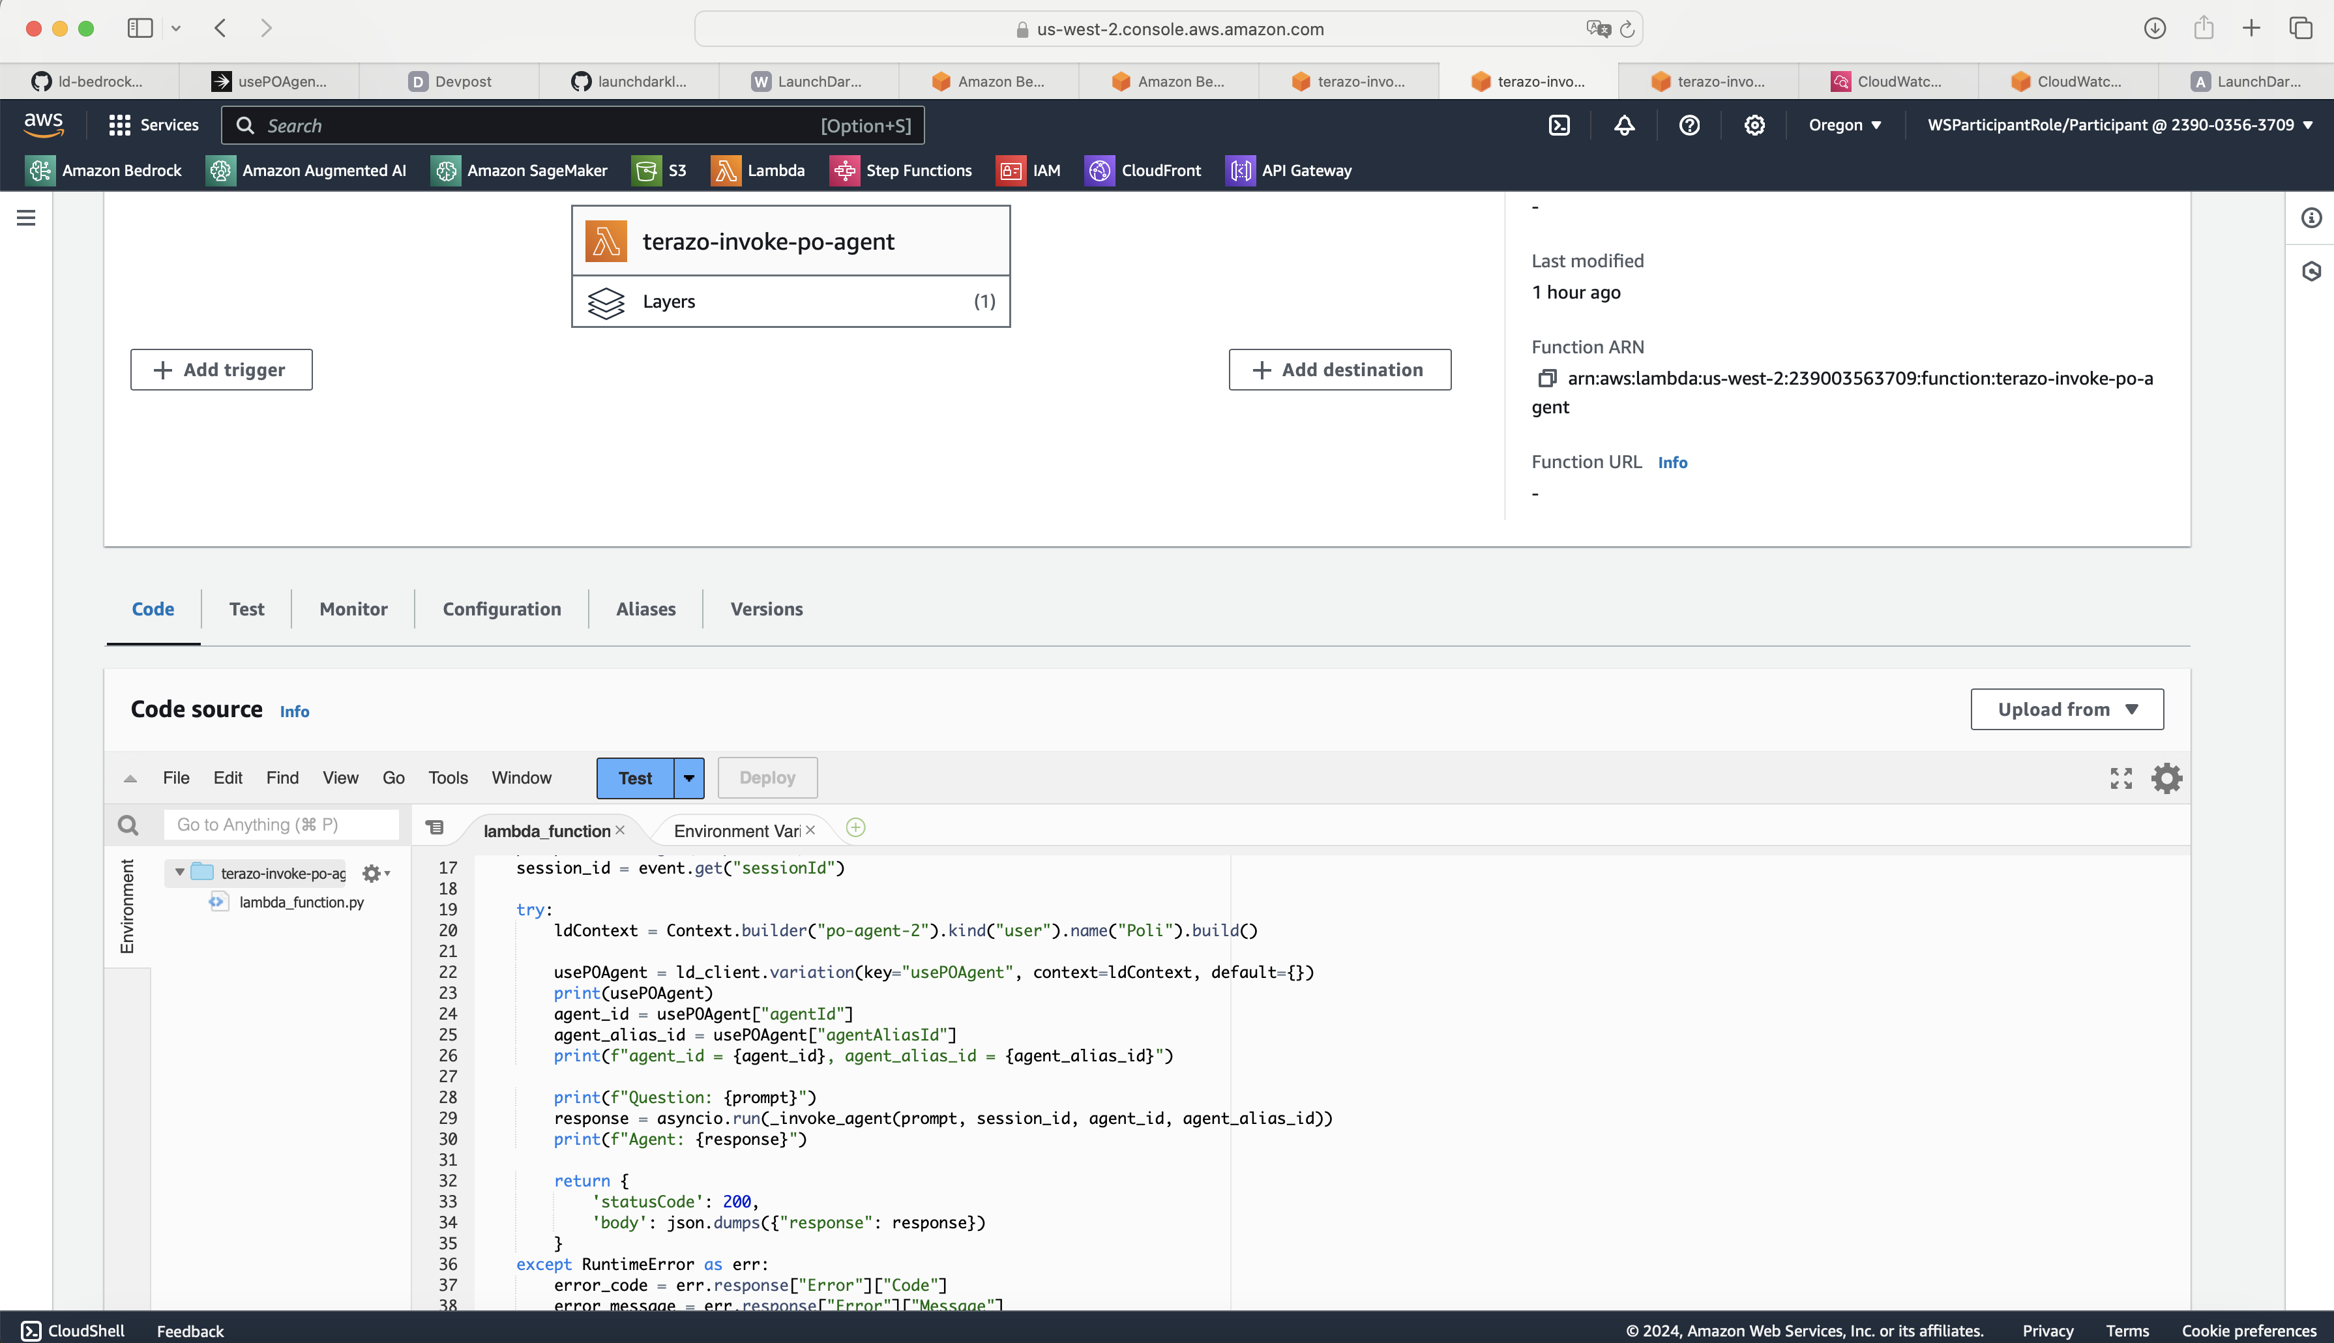Screen dimensions: 2334x1343
Task: Toggle the left navigation hamburger menu
Action: coord(26,218)
